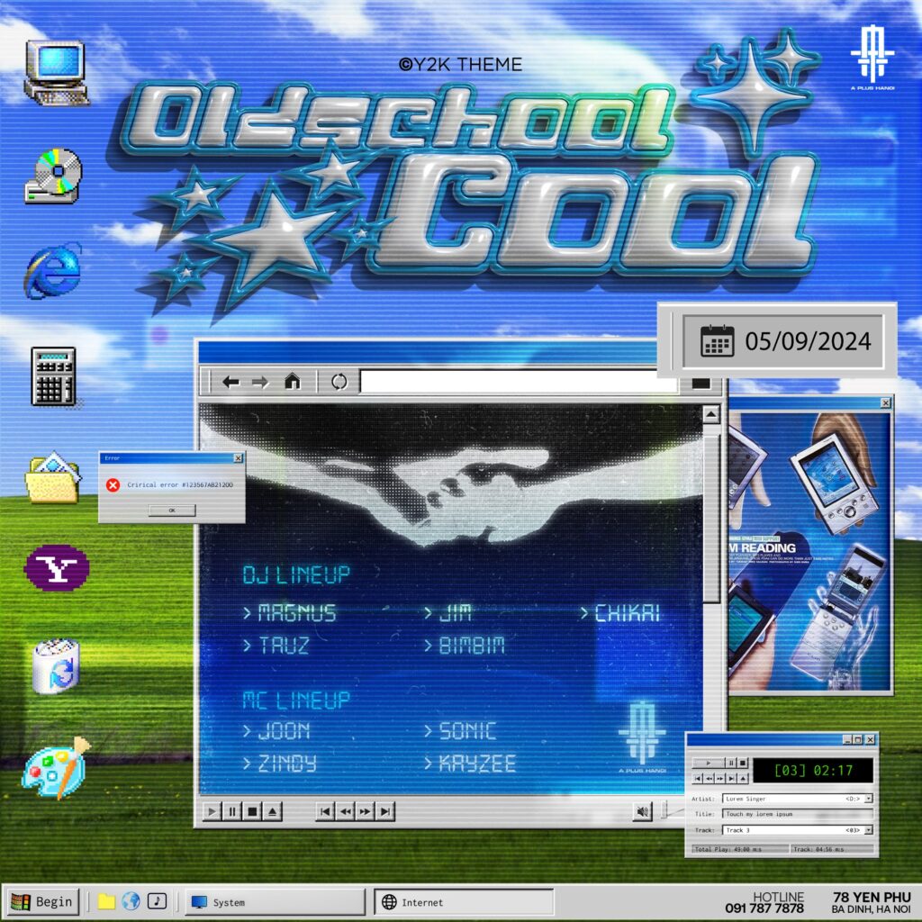Click the Begin start button
The width and height of the screenshot is (922, 922).
pos(42,901)
